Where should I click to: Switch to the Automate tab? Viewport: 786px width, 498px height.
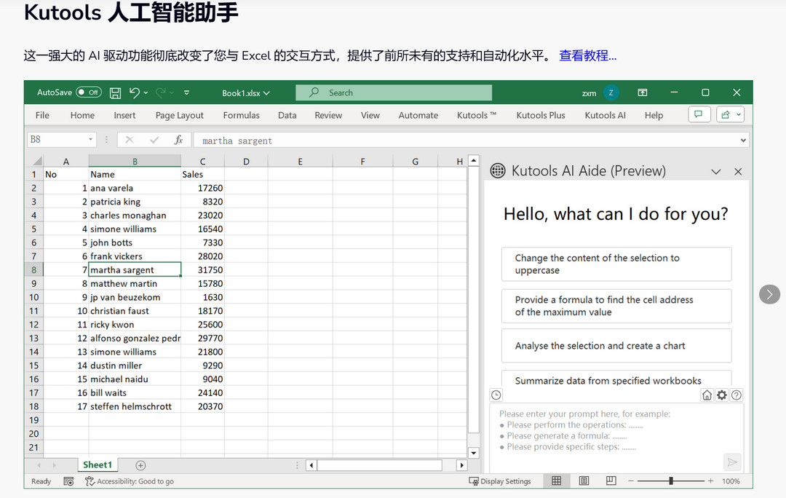click(418, 115)
